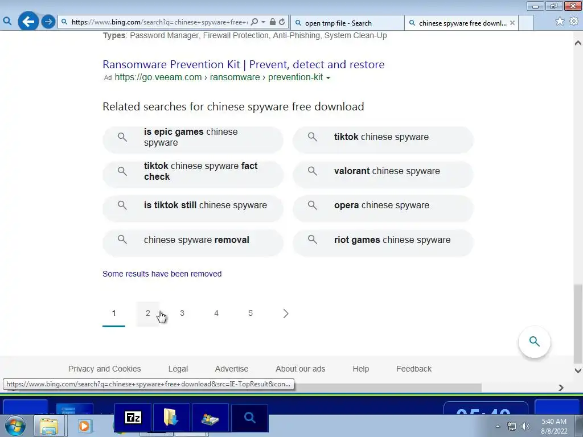Select results page 1
The height and width of the screenshot is (437, 583).
(x=114, y=314)
